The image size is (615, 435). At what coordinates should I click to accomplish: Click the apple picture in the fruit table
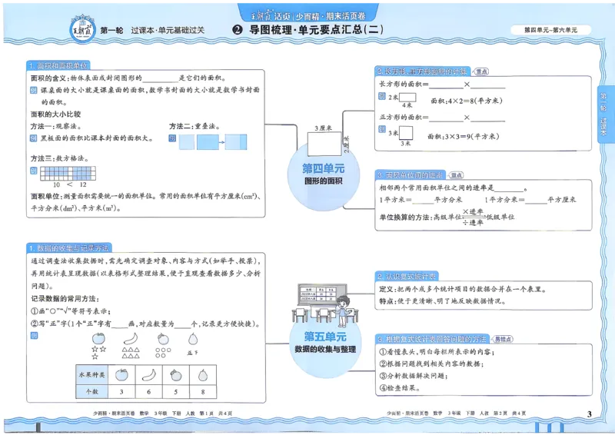pos(121,375)
